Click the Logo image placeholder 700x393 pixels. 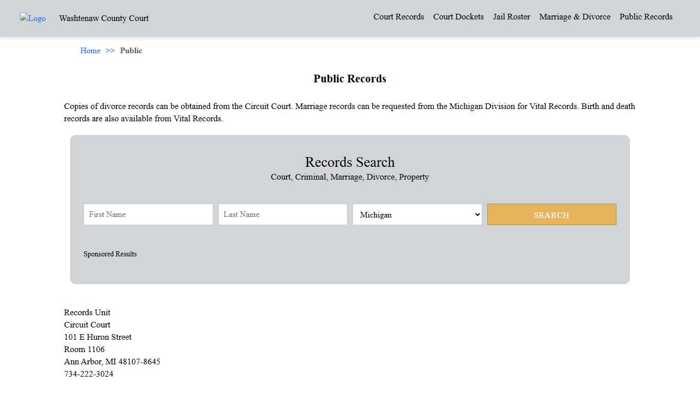[32, 18]
